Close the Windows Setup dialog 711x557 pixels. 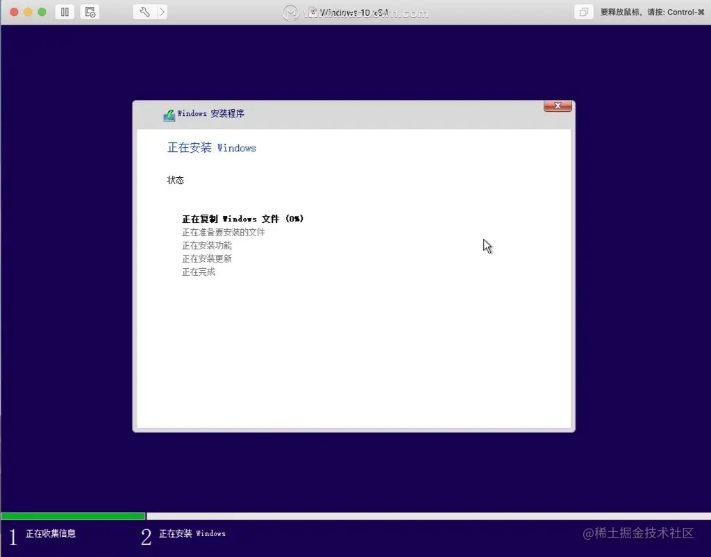tap(558, 106)
